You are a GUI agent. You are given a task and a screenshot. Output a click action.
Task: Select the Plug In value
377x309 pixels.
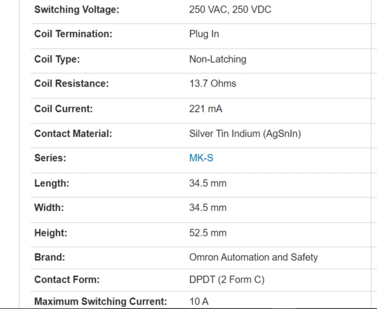click(x=204, y=34)
